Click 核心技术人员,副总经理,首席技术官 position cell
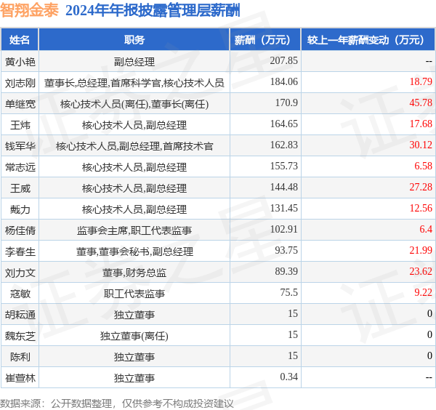This screenshot has width=436, height=410. 134,146
